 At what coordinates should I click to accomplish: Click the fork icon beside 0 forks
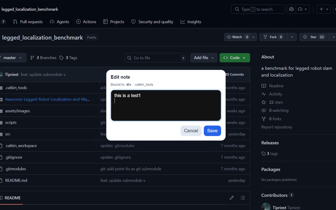(264, 119)
